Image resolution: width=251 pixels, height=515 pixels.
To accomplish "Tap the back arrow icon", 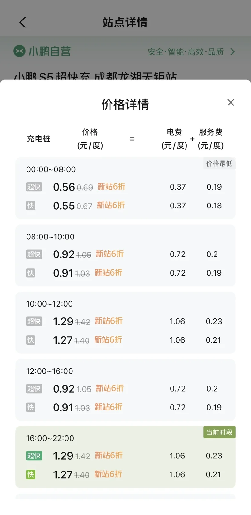I will pyautogui.click(x=22, y=22).
